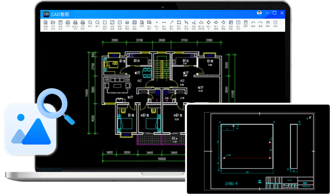Screen dimensions: 332x196
Task: Open a file with 打开文件 icon
Action: point(53,23)
